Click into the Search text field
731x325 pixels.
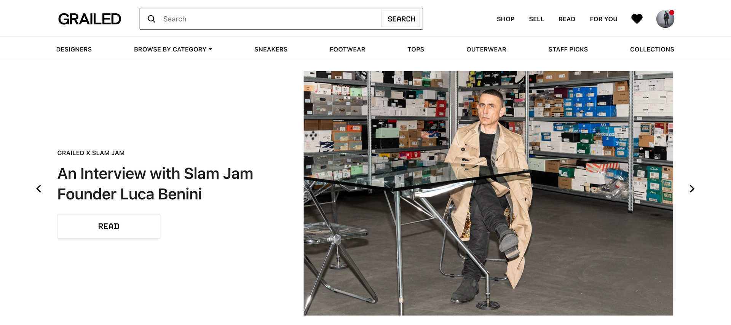pyautogui.click(x=270, y=19)
